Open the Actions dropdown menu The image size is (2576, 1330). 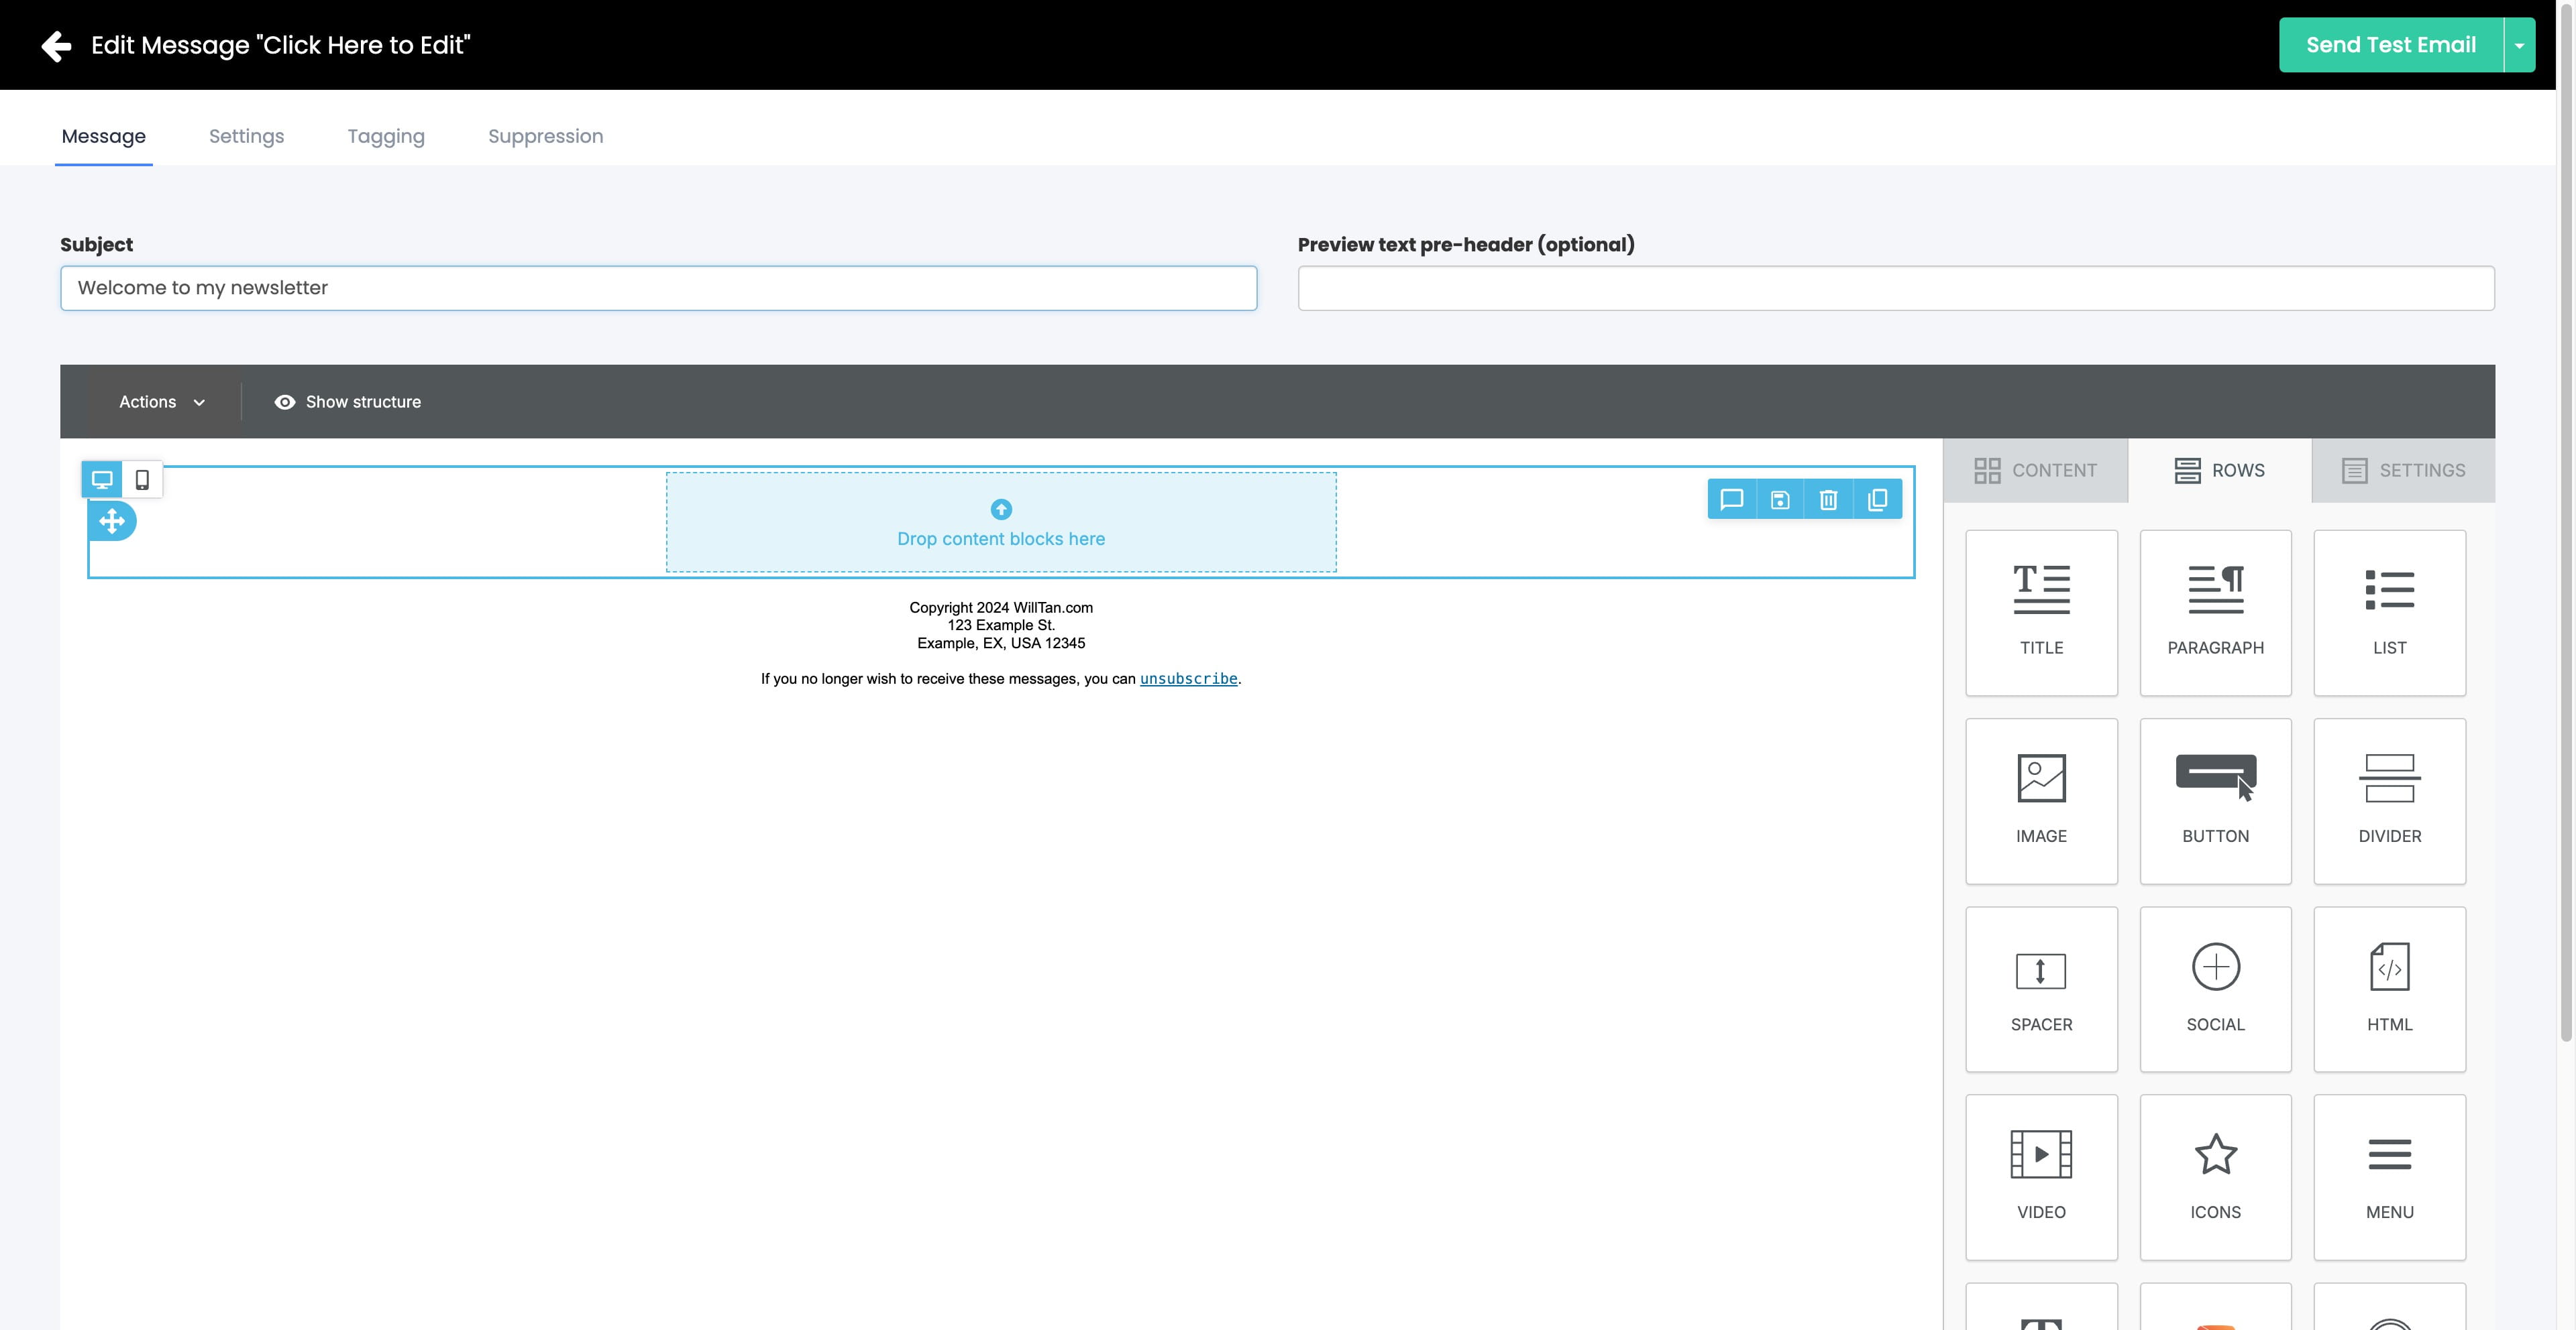(x=162, y=402)
